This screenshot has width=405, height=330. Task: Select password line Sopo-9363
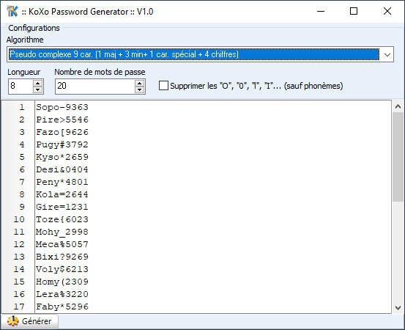click(x=62, y=107)
